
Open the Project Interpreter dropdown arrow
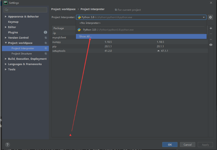[204, 17]
